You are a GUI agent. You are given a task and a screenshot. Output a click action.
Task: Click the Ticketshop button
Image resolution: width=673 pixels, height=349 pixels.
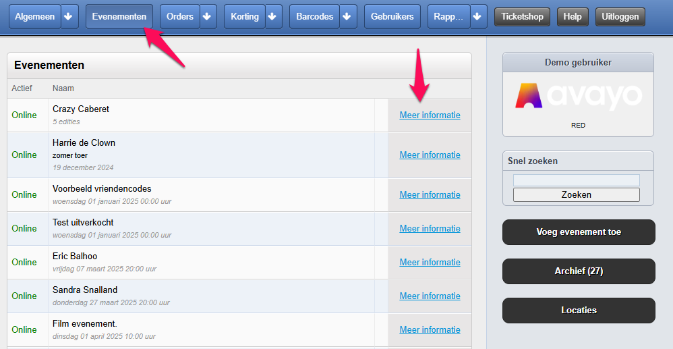coord(523,17)
